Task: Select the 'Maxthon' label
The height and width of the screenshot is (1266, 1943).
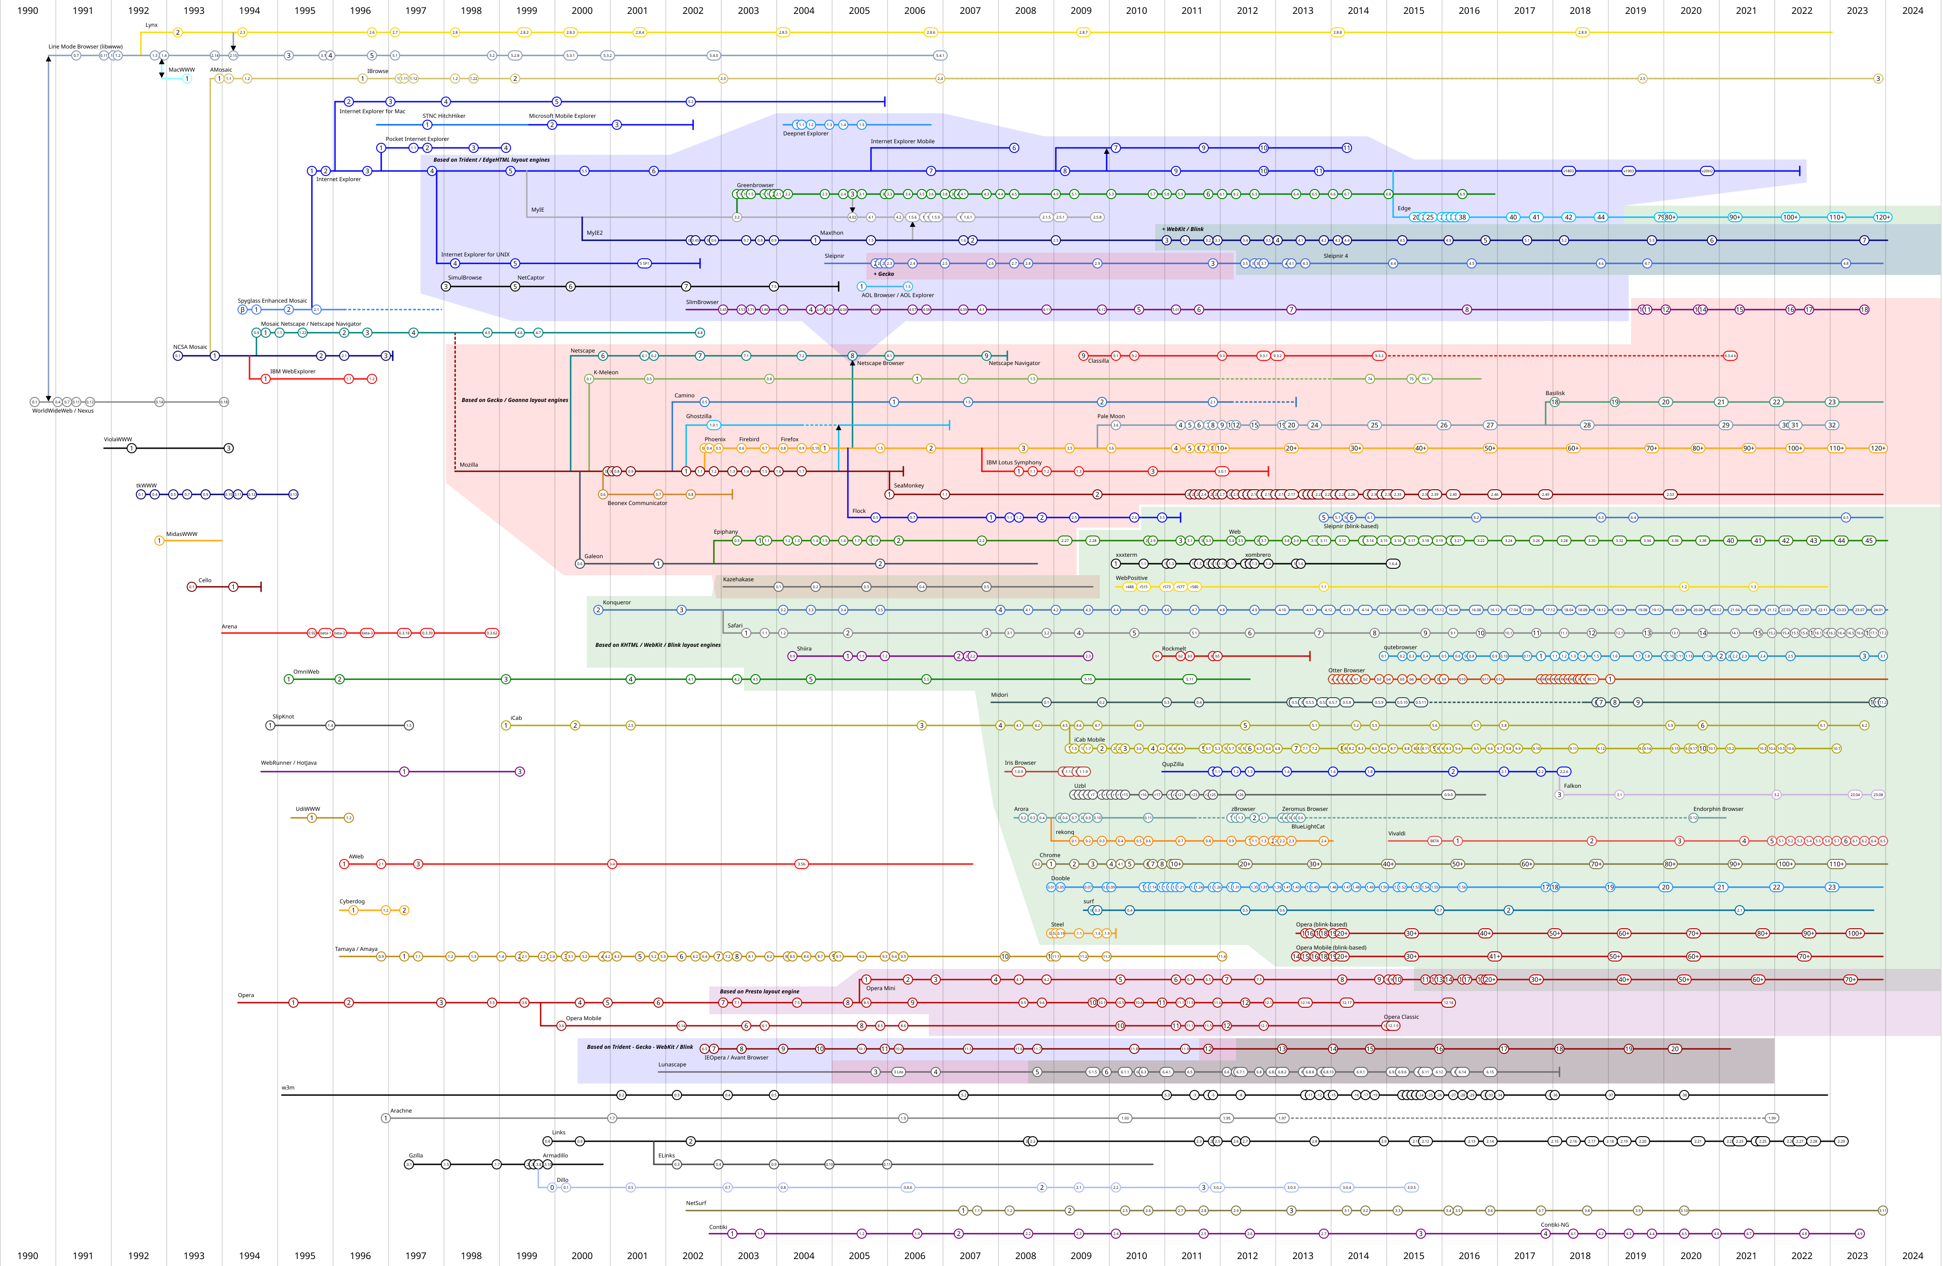Action: 831,232
